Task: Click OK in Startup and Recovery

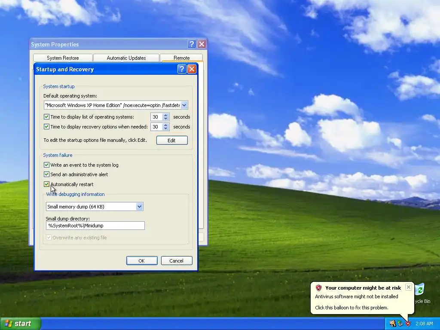Action: 142,261
